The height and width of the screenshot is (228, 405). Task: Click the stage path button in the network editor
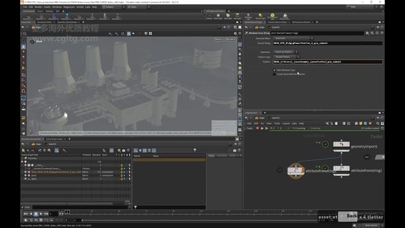(259, 118)
